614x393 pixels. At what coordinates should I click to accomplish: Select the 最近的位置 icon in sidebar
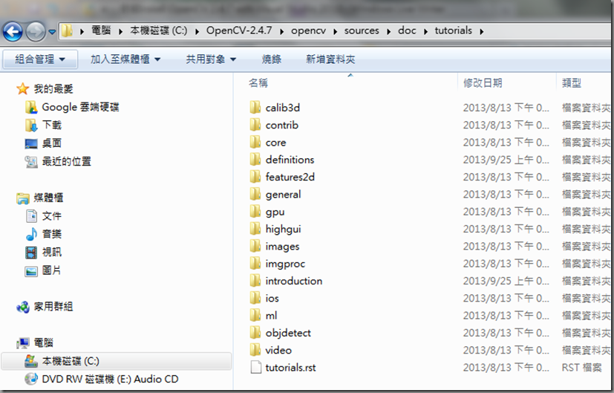tap(31, 161)
